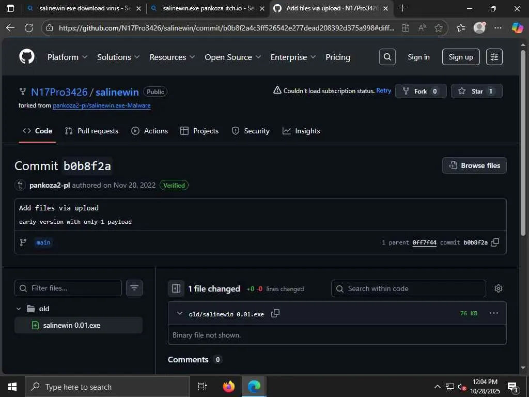Screen dimensions: 529x397
Task: Open the Insights tab
Action: click(x=301, y=131)
